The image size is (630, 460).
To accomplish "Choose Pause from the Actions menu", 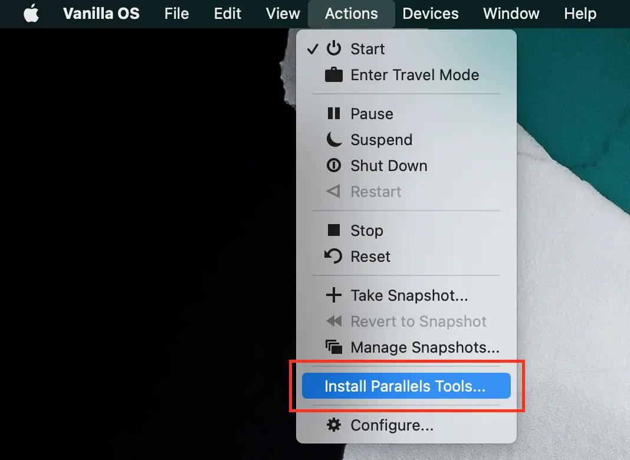I will click(x=406, y=114).
